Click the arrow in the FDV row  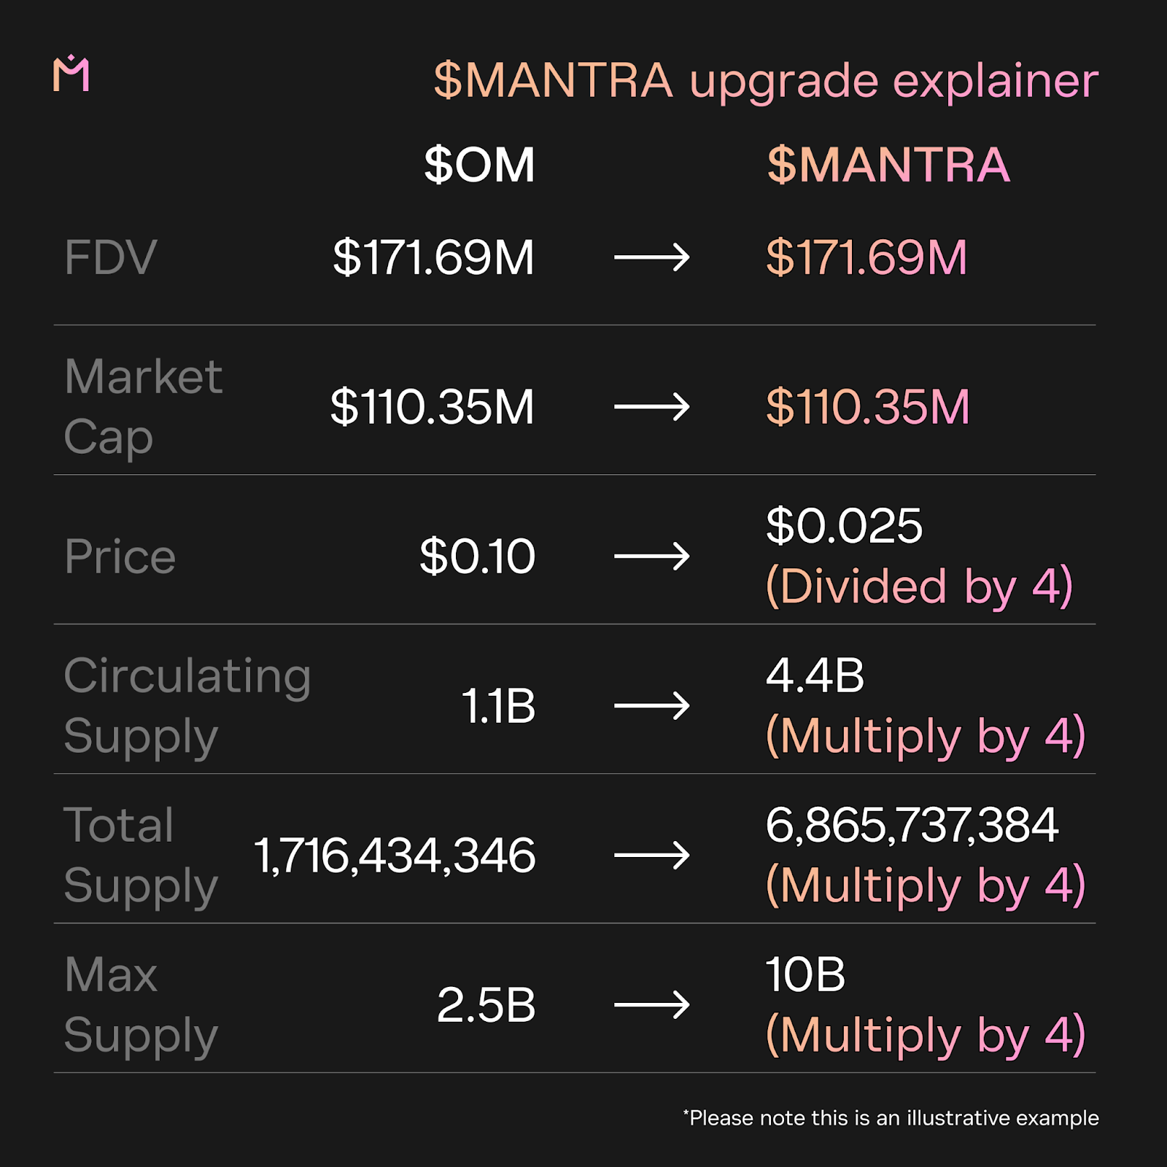pos(651,257)
